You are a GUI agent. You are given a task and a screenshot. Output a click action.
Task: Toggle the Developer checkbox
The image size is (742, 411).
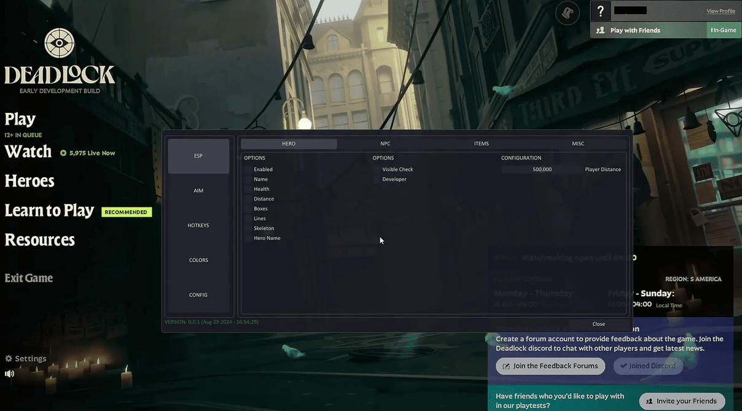pos(377,179)
